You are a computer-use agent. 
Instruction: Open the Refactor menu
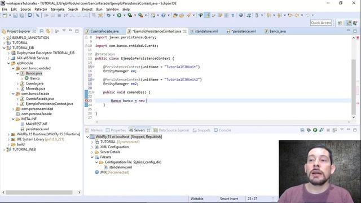point(41,9)
